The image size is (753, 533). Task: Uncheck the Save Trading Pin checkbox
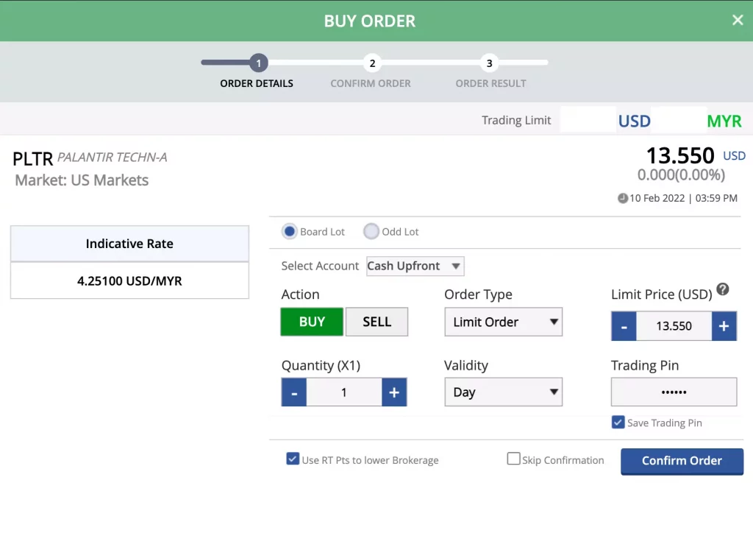618,423
